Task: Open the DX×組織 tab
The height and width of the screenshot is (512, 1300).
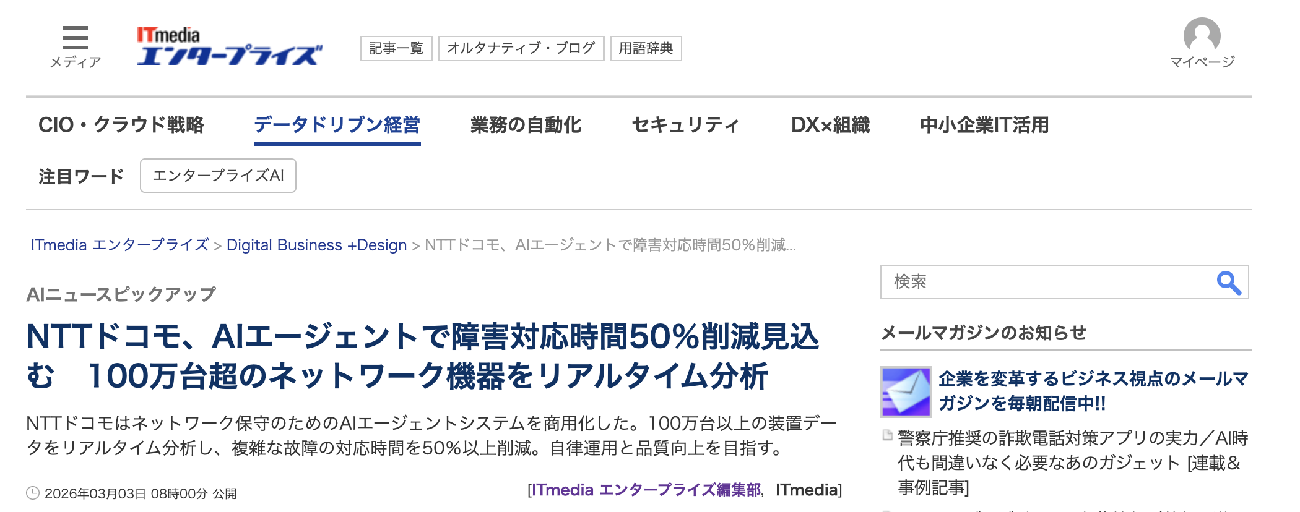Action: point(830,125)
